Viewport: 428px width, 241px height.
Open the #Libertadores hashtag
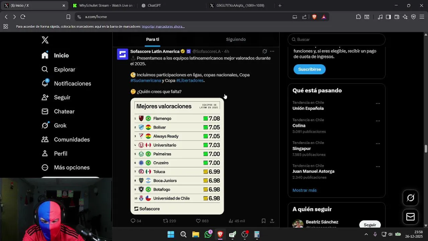coord(190,80)
